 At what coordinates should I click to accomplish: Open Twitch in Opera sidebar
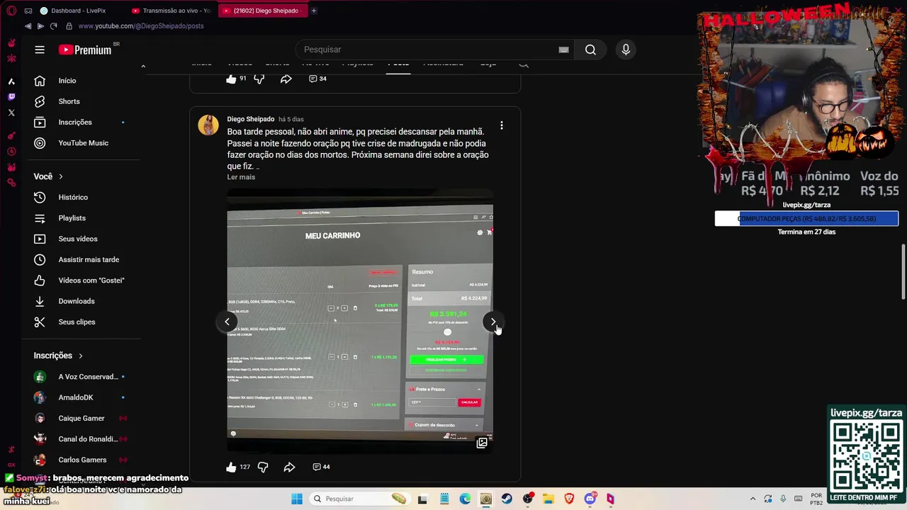point(11,97)
